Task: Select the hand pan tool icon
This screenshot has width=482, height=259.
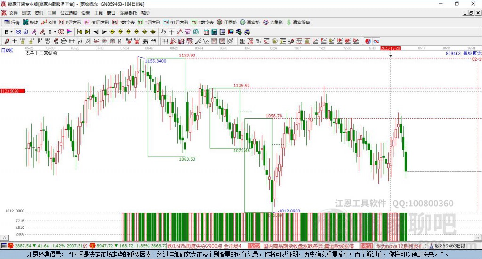Action: pyautogui.click(x=163, y=32)
